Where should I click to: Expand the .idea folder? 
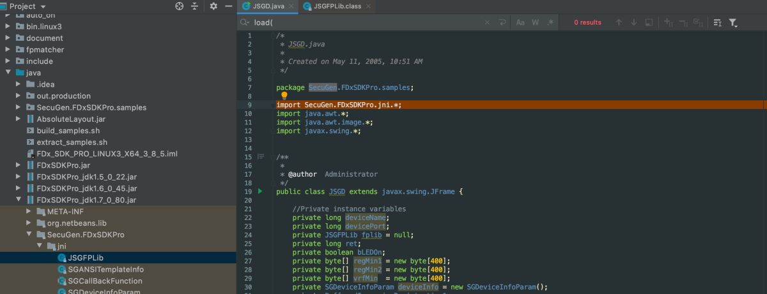click(18, 84)
